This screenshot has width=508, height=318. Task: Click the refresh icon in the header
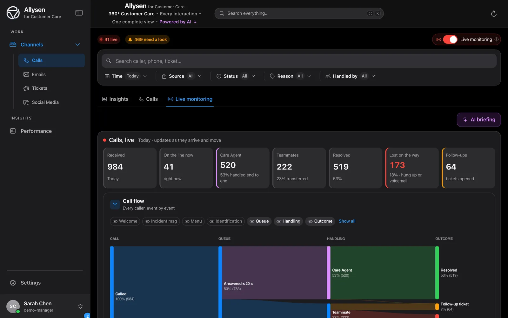[494, 13]
